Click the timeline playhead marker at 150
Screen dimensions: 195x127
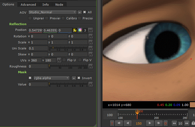pyautogui.click(x=137, y=113)
